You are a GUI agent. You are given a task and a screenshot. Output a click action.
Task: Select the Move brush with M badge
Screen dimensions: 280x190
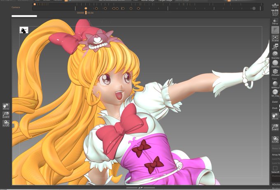275,46
